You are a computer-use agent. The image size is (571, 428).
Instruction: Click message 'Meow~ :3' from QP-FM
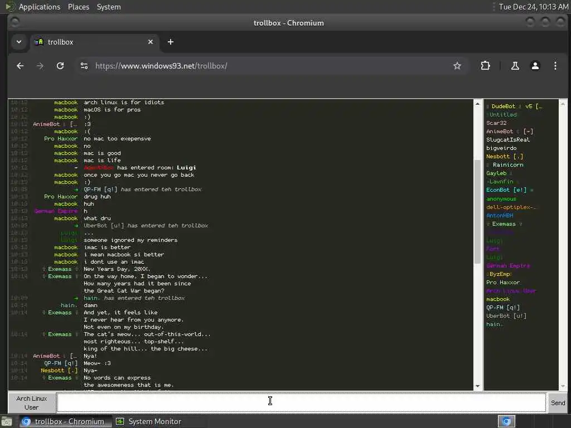click(x=97, y=363)
